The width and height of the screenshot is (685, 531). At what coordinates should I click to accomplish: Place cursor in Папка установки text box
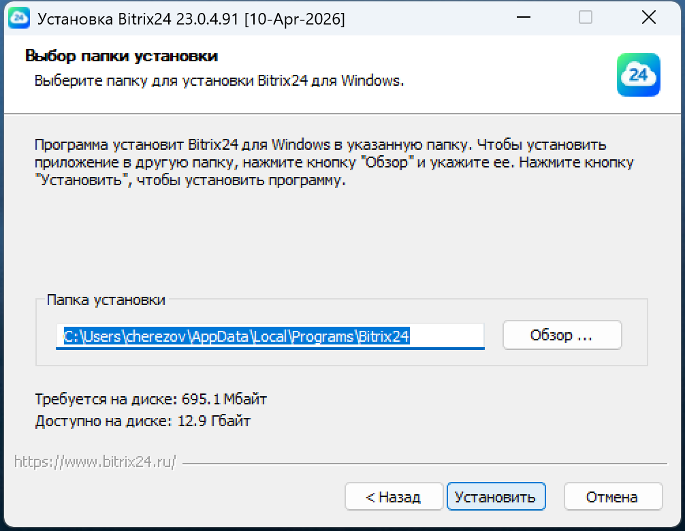(x=270, y=335)
